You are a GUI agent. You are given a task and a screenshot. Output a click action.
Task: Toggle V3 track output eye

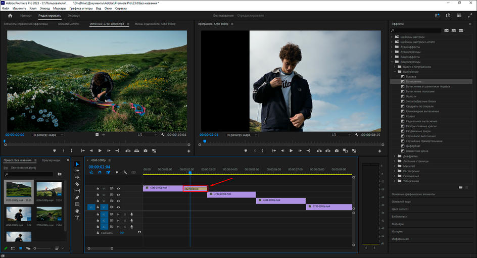tap(118, 195)
